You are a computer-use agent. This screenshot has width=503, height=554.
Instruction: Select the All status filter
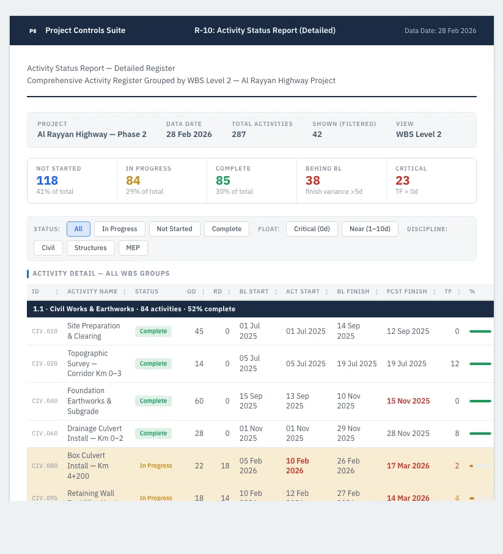[x=78, y=229]
